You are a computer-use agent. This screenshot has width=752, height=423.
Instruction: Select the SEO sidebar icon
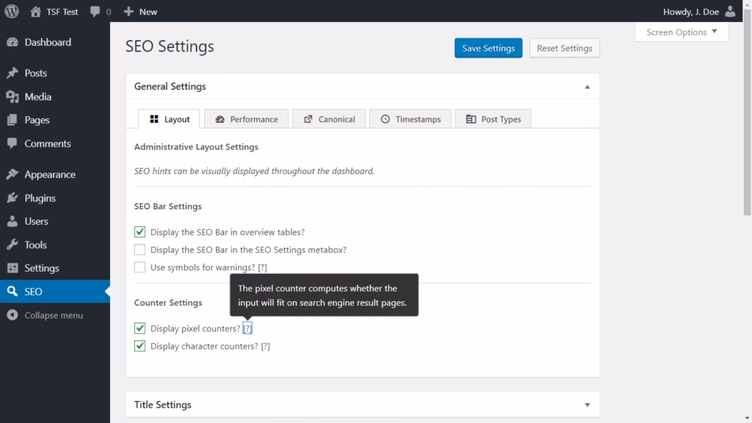point(15,292)
